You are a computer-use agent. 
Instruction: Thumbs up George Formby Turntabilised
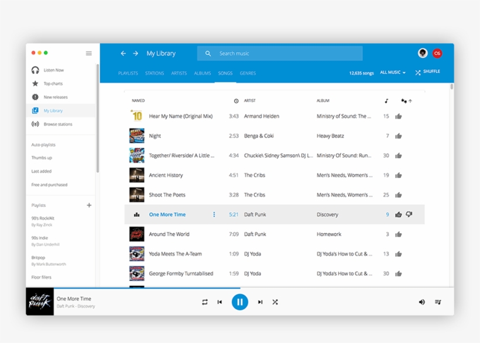(398, 273)
